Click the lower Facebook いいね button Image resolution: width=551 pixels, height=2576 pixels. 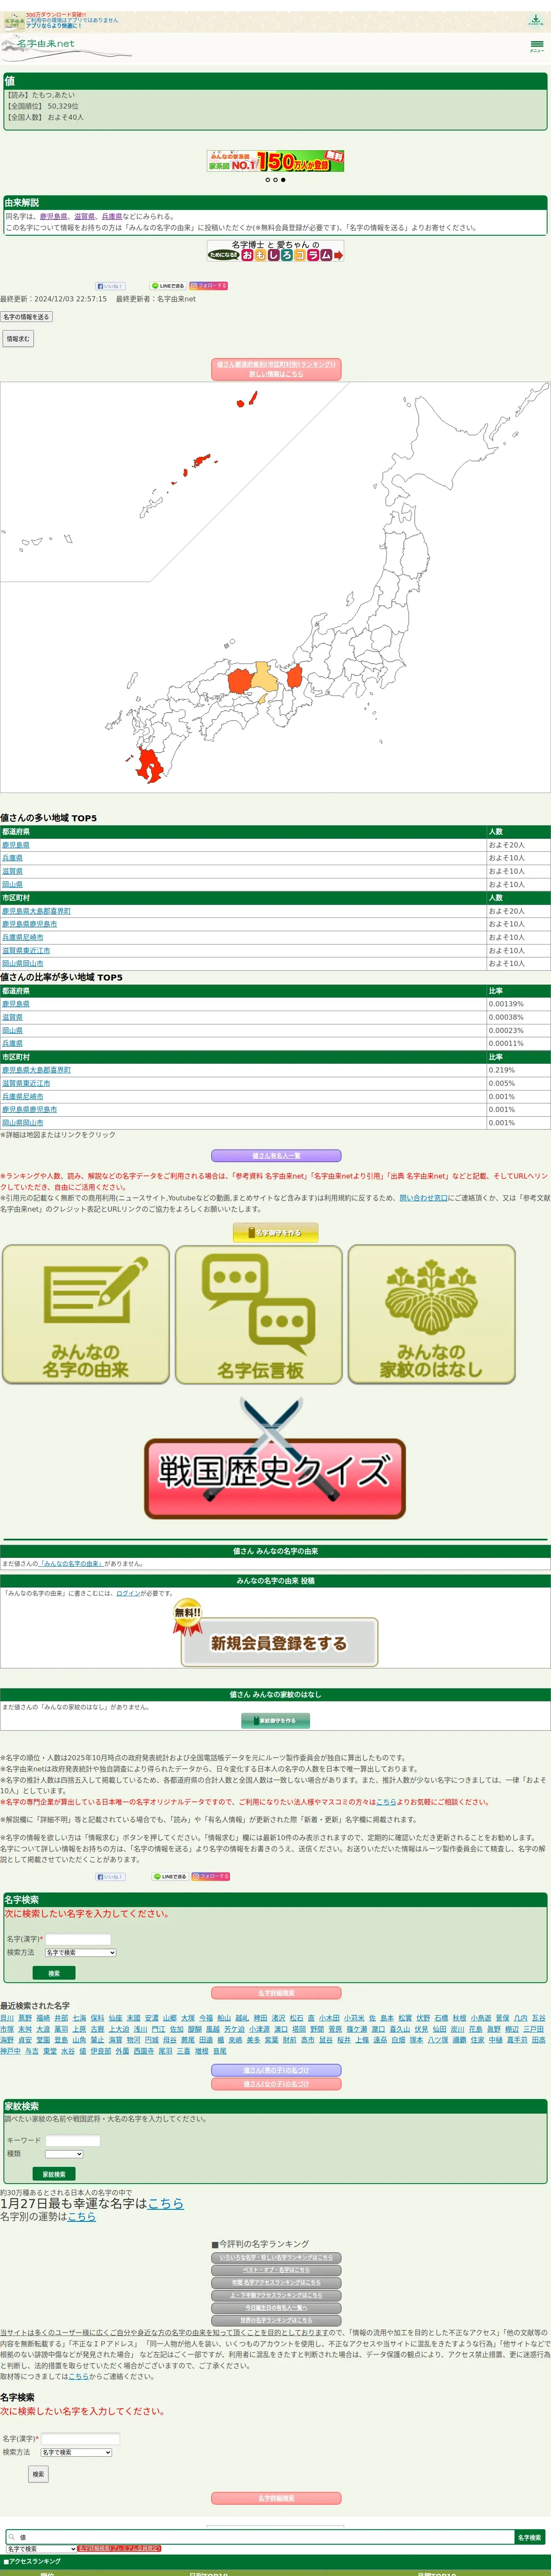coord(110,1877)
